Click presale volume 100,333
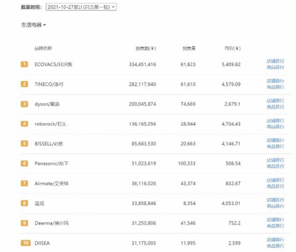The image size is (296, 252). click(187, 164)
